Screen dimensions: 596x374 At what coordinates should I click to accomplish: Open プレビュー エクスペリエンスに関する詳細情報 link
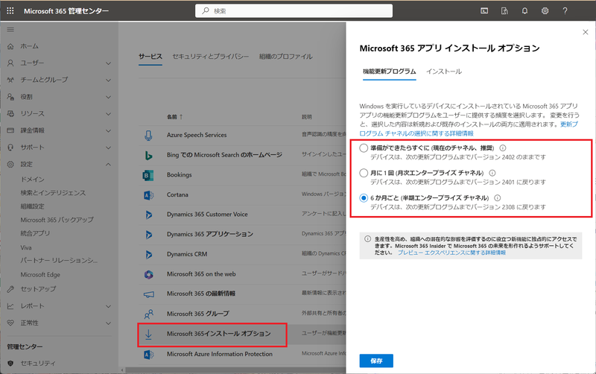[x=451, y=253]
